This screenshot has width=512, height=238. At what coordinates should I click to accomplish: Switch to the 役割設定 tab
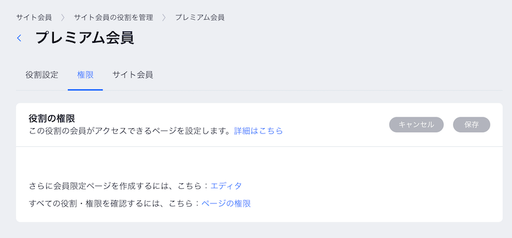click(42, 75)
